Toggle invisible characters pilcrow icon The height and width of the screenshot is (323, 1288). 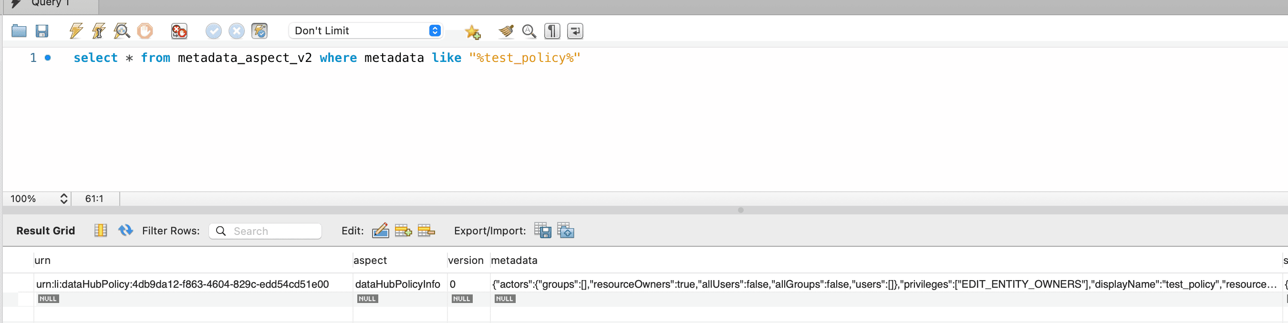tap(552, 31)
